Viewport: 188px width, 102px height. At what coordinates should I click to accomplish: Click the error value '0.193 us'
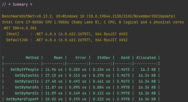click(x=78, y=99)
